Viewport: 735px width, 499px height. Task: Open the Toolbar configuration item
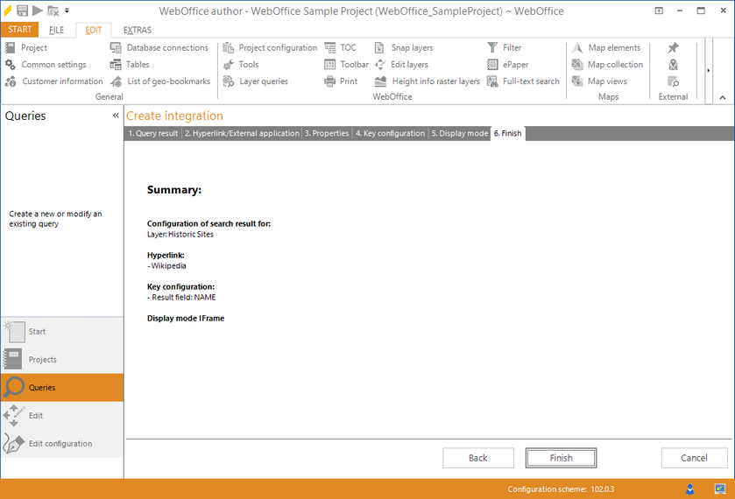(x=346, y=64)
